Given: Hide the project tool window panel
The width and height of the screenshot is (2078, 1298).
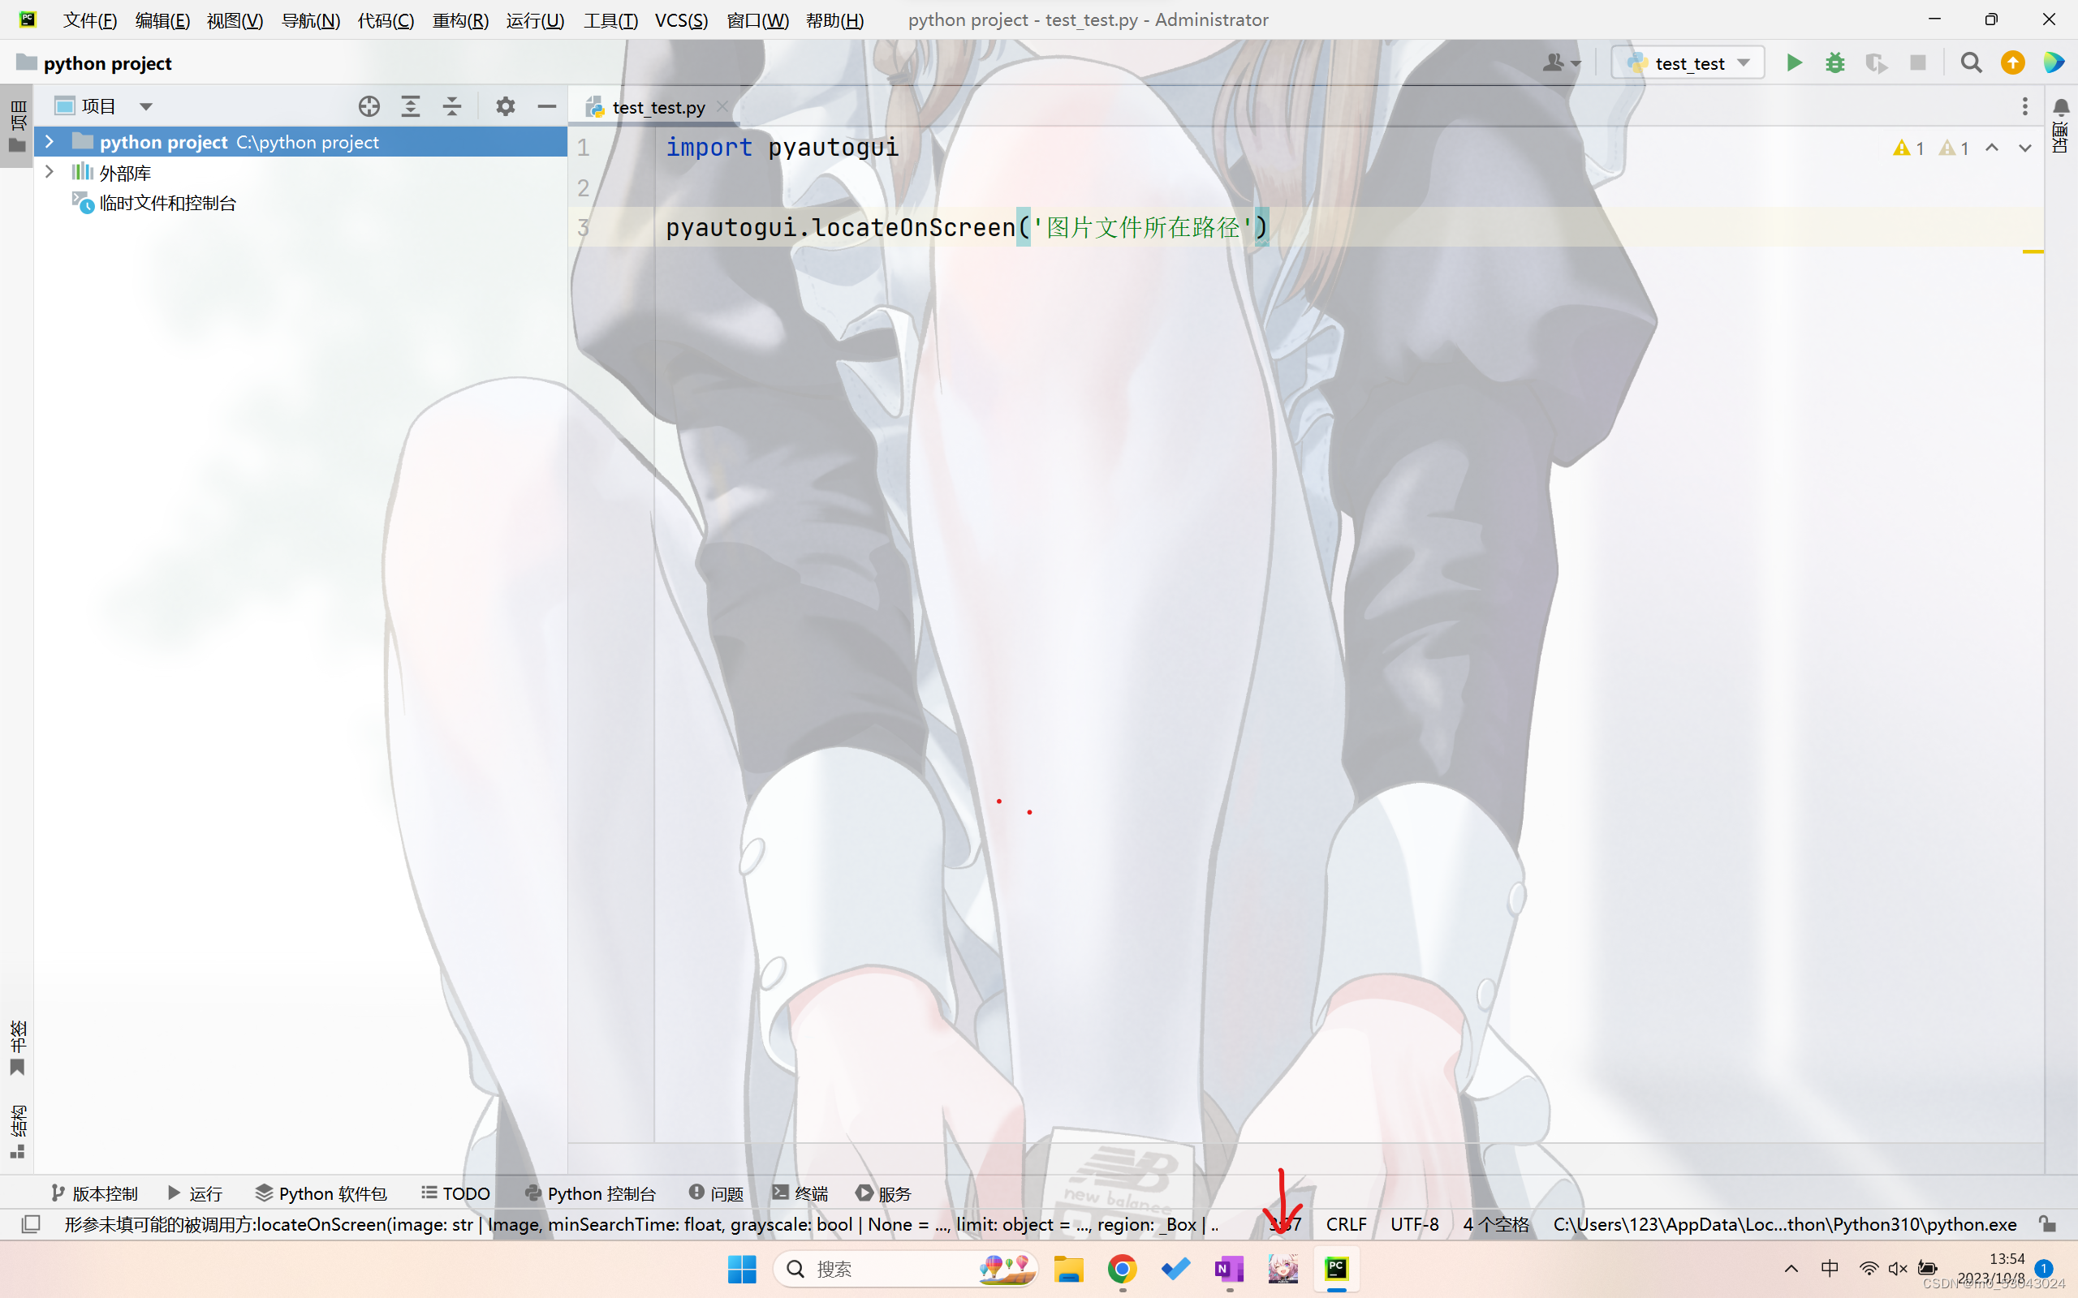Looking at the screenshot, I should coord(547,106).
